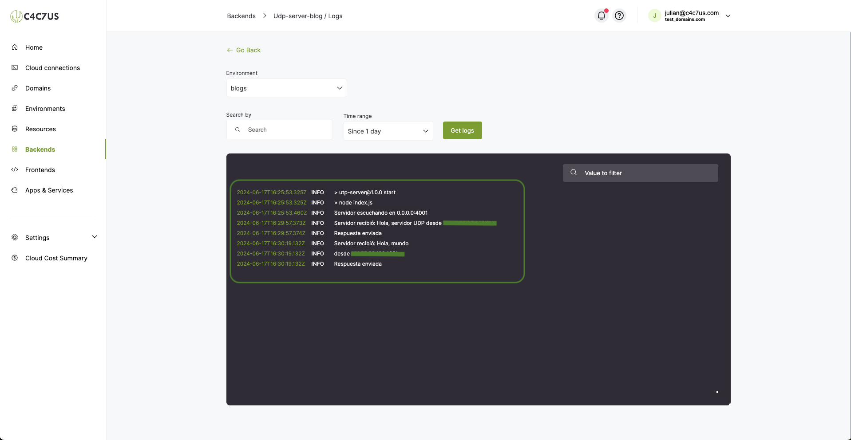The height and width of the screenshot is (440, 851).
Task: Click the Home house icon
Action: 15,47
